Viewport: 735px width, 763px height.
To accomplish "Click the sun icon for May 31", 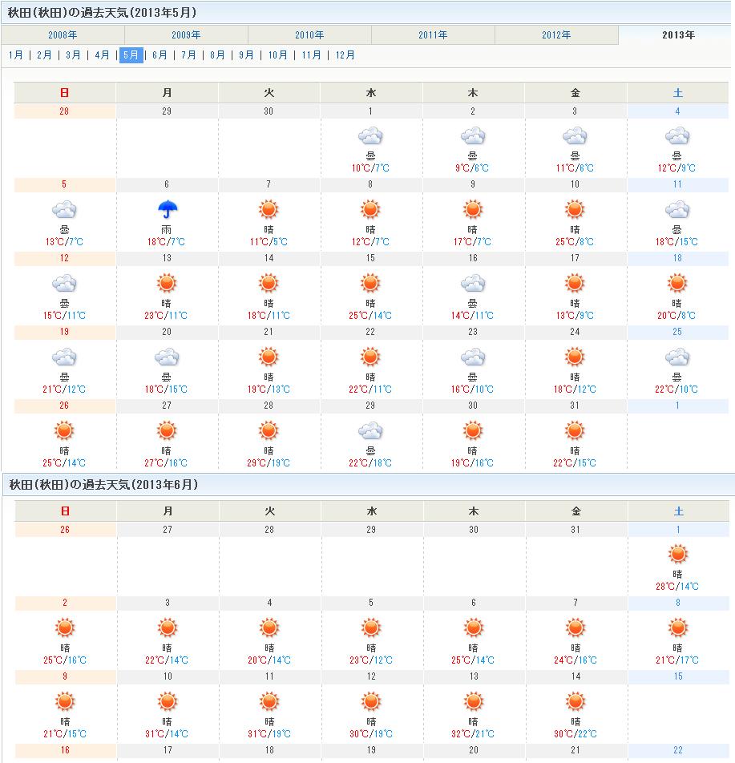I will 575,431.
